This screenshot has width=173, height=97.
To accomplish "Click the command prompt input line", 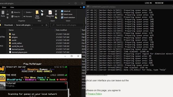I will (129, 72).
